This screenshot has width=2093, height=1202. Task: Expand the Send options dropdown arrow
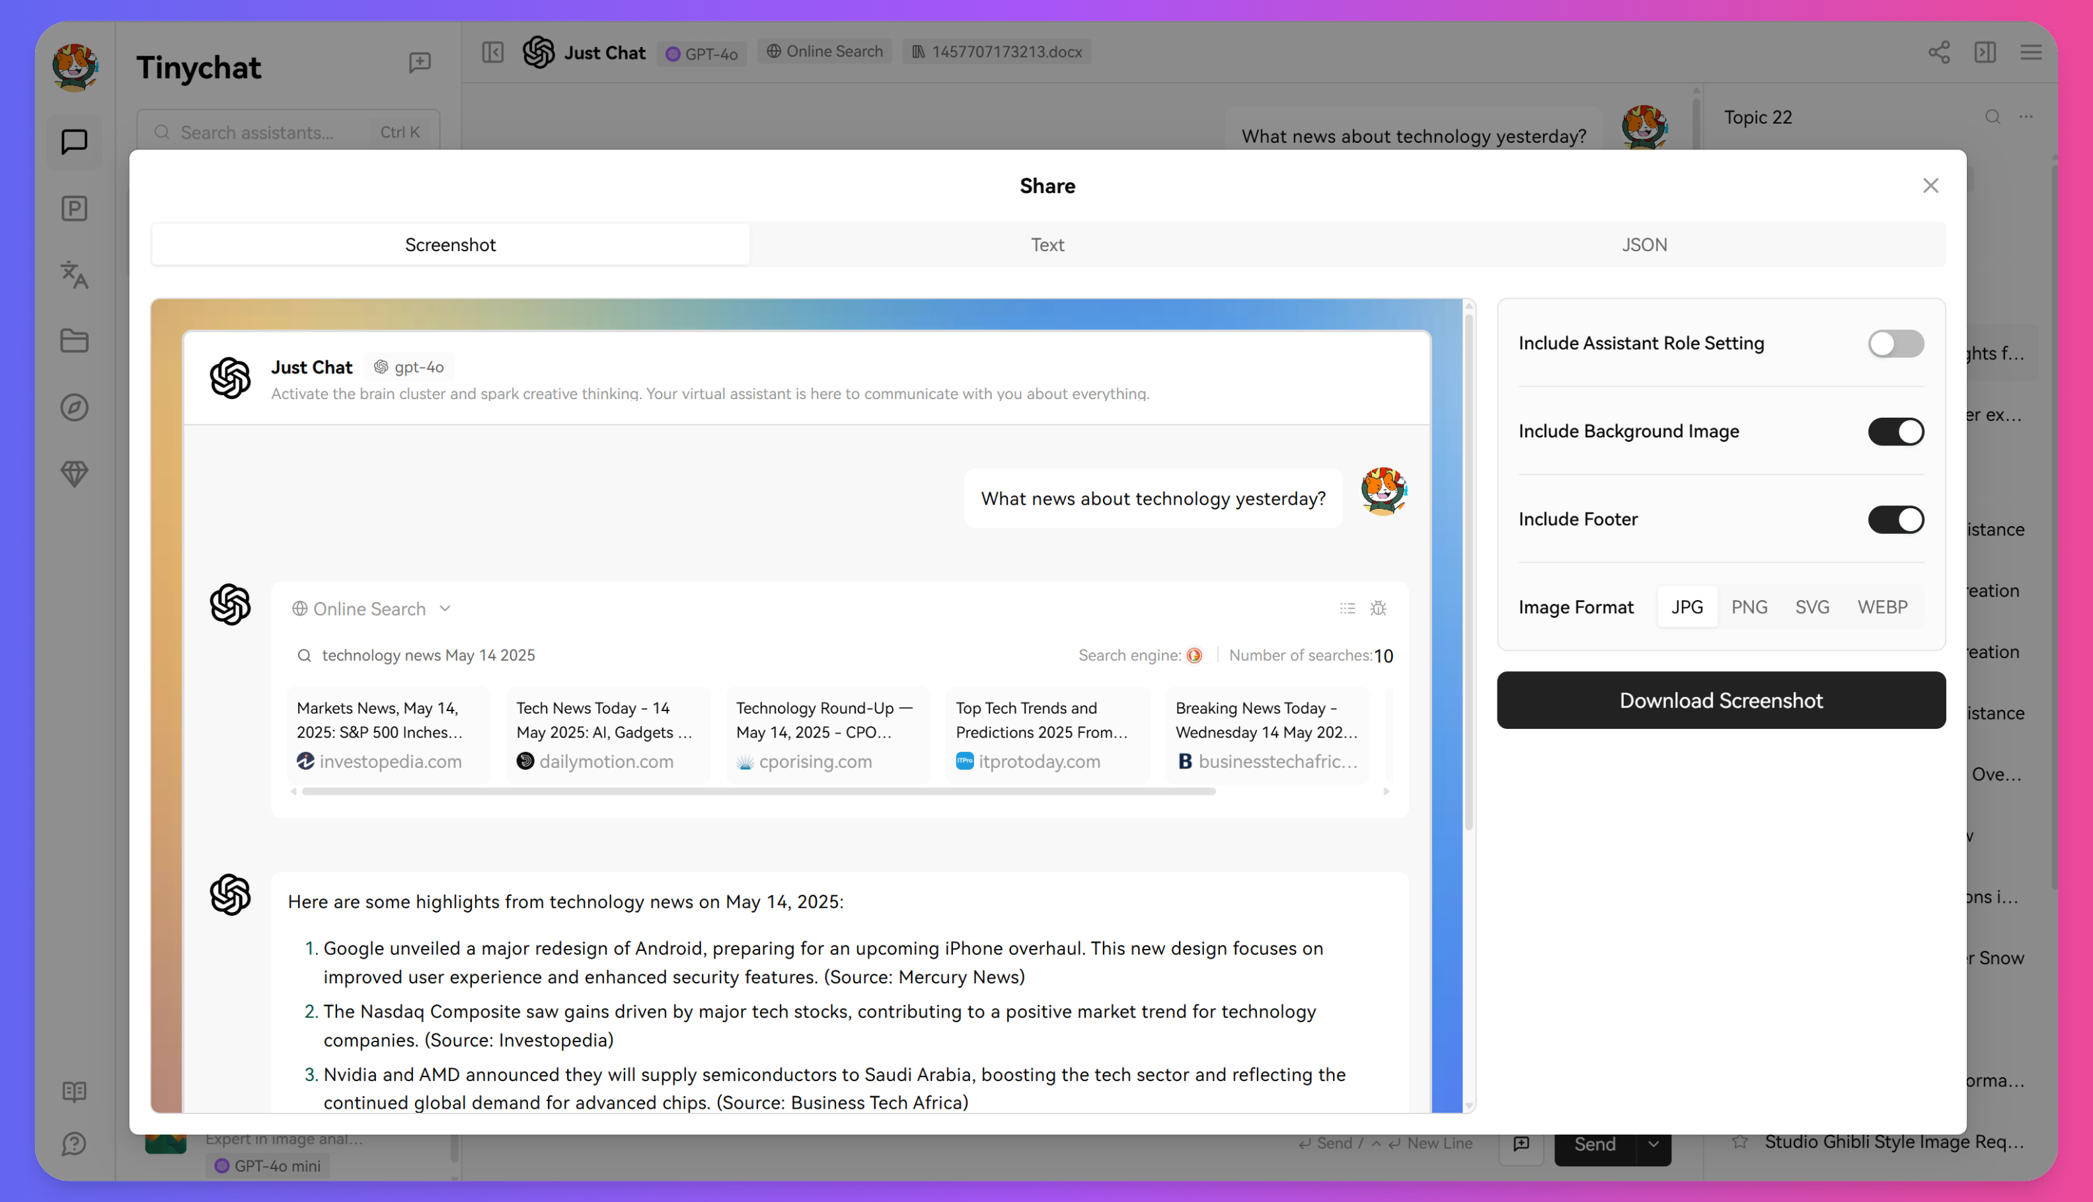point(1653,1145)
